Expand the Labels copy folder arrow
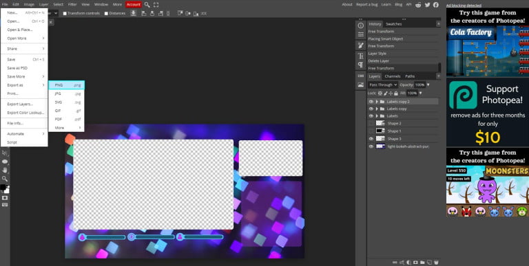529x266 pixels. (377, 109)
